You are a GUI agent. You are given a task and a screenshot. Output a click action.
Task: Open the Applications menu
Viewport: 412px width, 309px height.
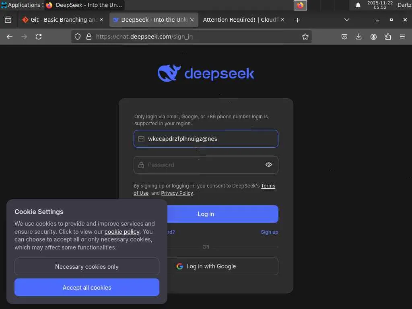(22, 5)
